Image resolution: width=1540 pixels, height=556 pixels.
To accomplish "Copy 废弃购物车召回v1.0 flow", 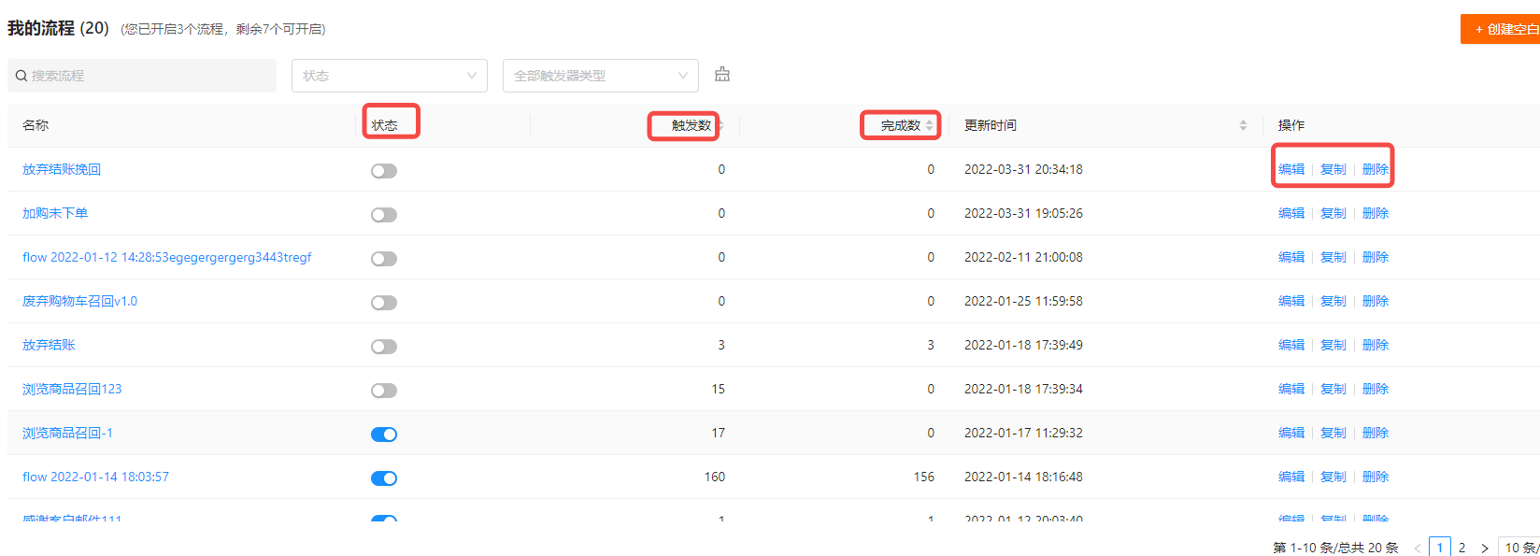I will point(1333,301).
